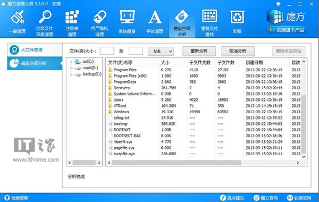The height and width of the screenshot is (202, 319).
Task: Select 垃圾文件深度清理 magnifier icon
Action: (x=45, y=16)
